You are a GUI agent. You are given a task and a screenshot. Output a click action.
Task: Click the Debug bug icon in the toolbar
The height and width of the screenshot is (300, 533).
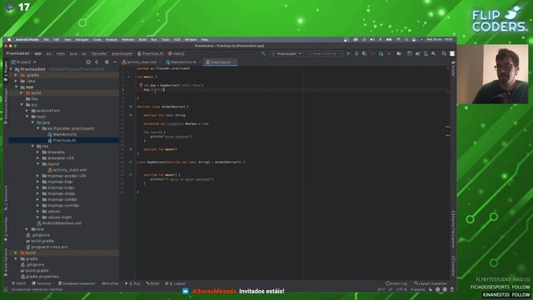click(x=356, y=53)
